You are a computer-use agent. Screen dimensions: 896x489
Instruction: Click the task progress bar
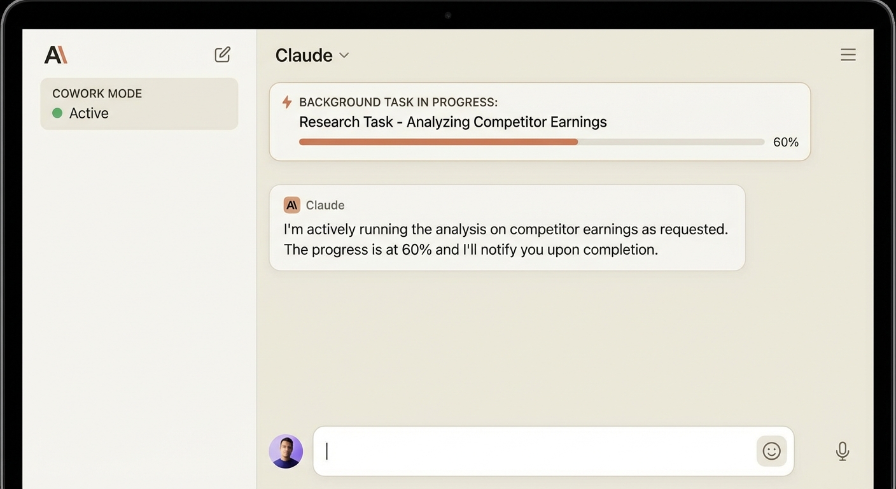pyautogui.click(x=531, y=141)
